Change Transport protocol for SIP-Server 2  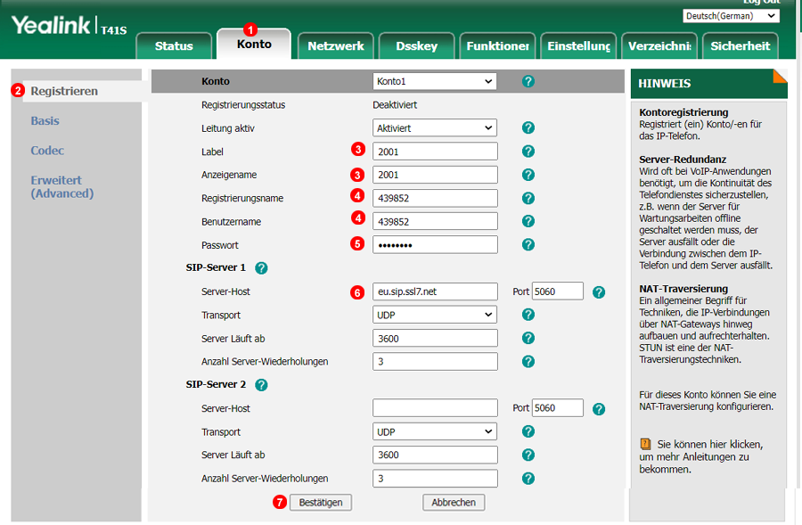click(434, 431)
